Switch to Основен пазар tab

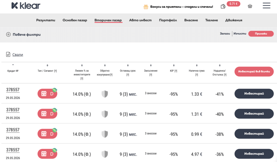click(x=75, y=20)
